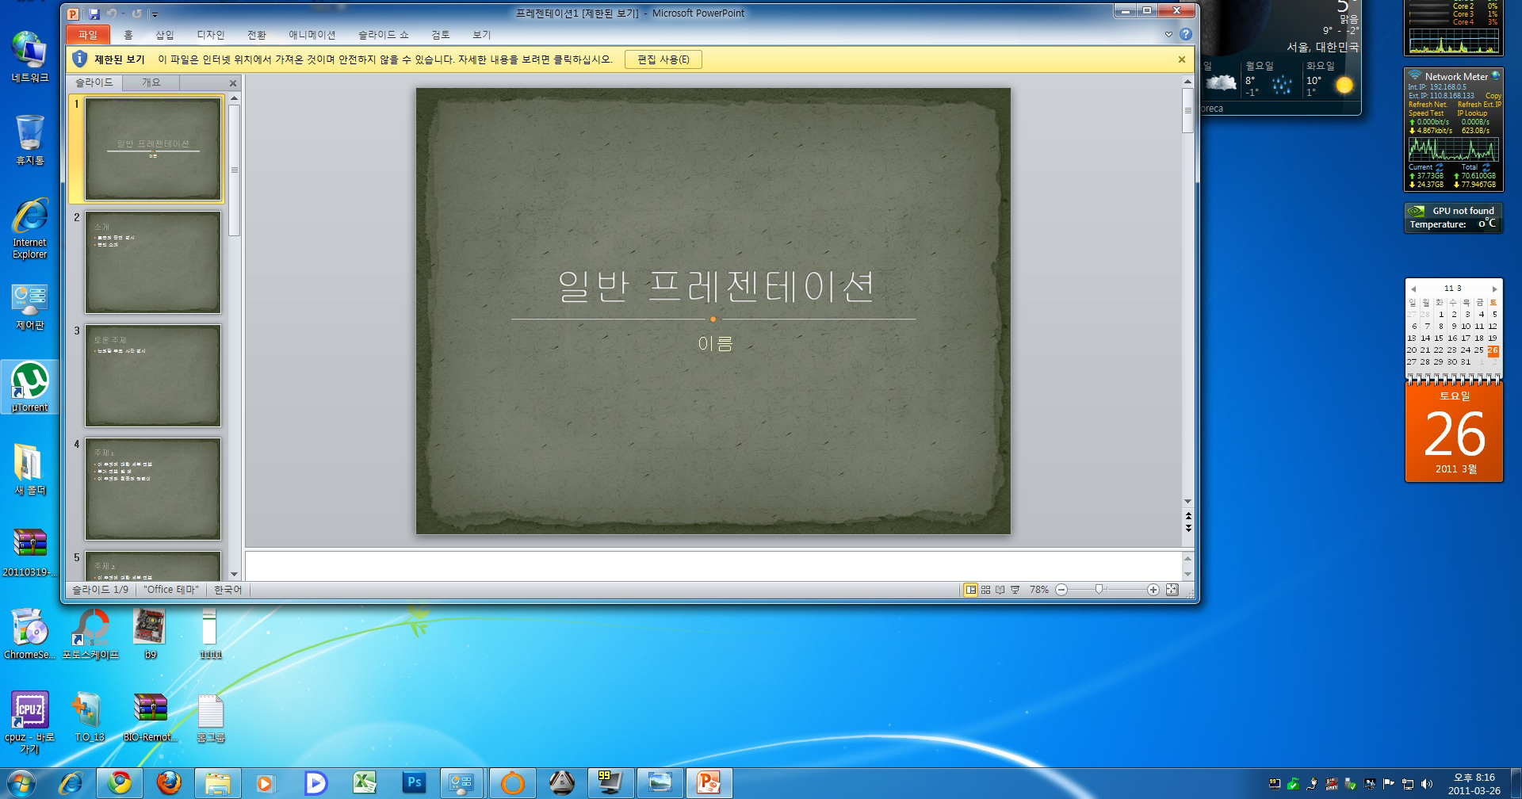Select slide 2 thumbnail 소개
1522x799 pixels.
(x=153, y=262)
